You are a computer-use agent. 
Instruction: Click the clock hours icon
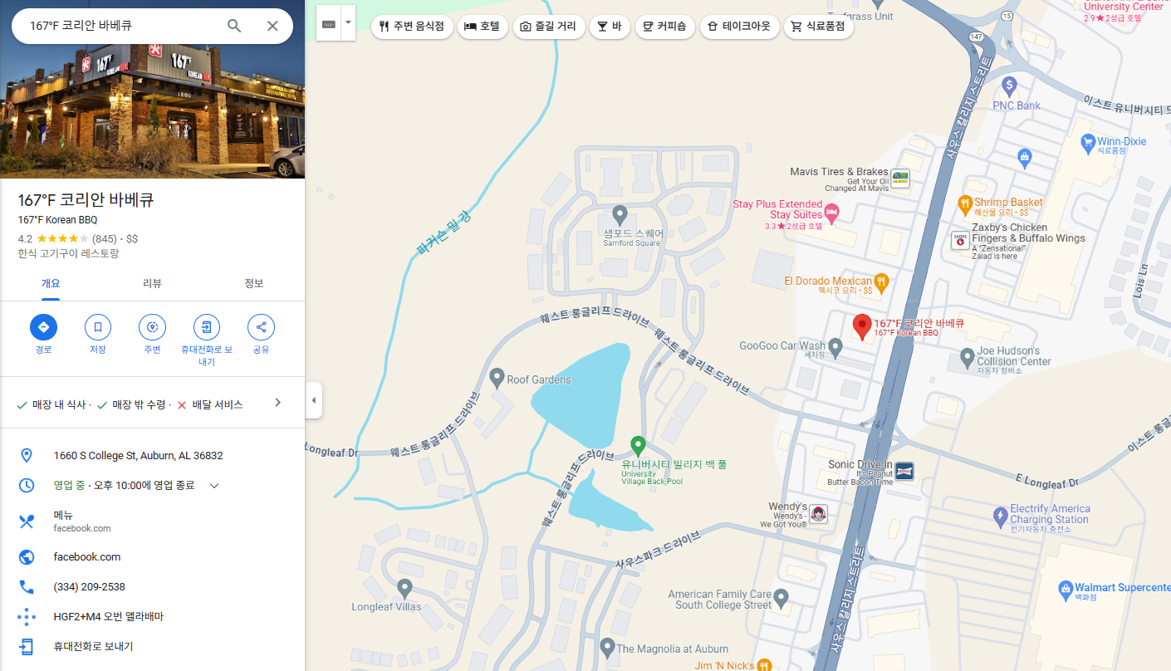[x=27, y=486]
